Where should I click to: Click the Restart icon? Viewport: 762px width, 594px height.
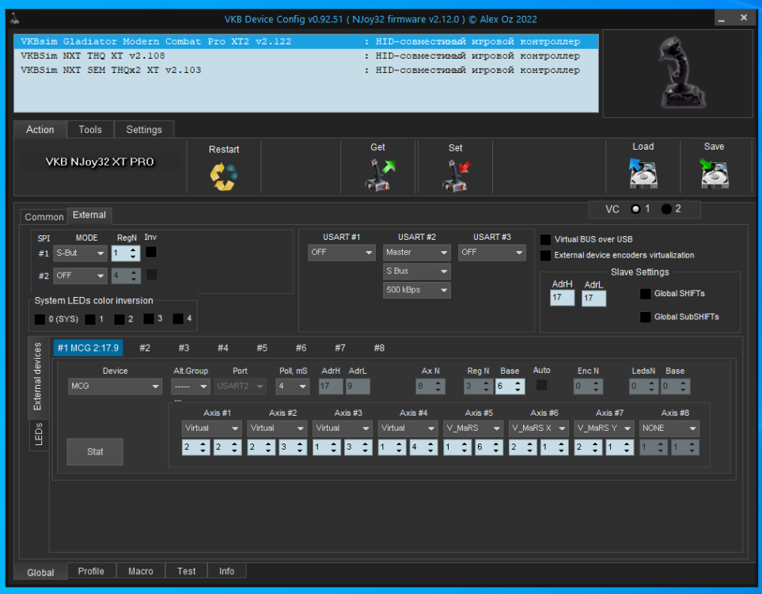coord(224,176)
